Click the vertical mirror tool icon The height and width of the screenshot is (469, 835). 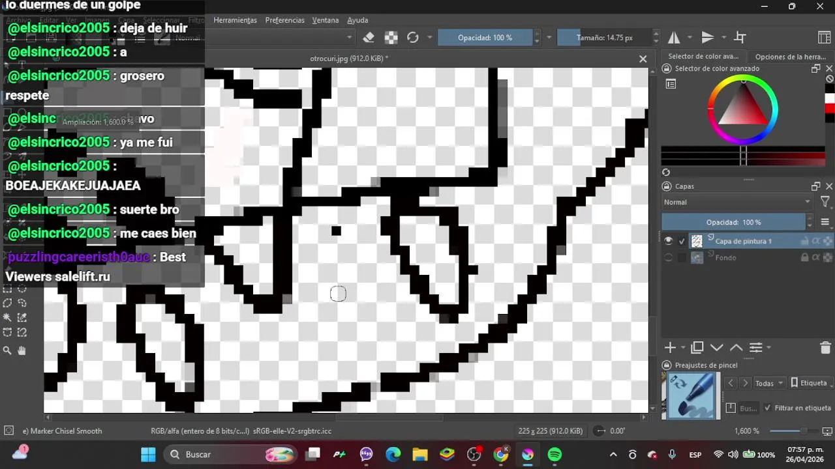coord(707,37)
